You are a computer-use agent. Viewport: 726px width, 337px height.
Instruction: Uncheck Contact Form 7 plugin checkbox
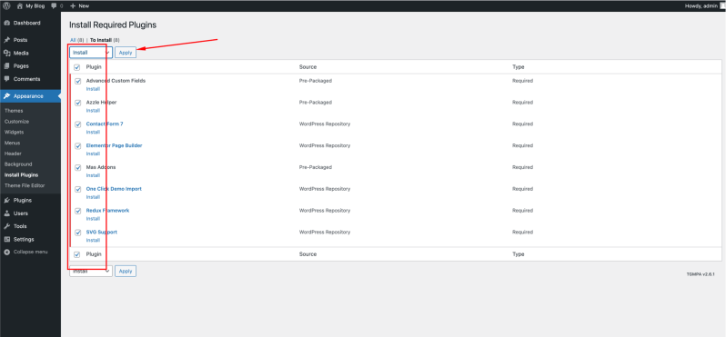click(x=78, y=124)
